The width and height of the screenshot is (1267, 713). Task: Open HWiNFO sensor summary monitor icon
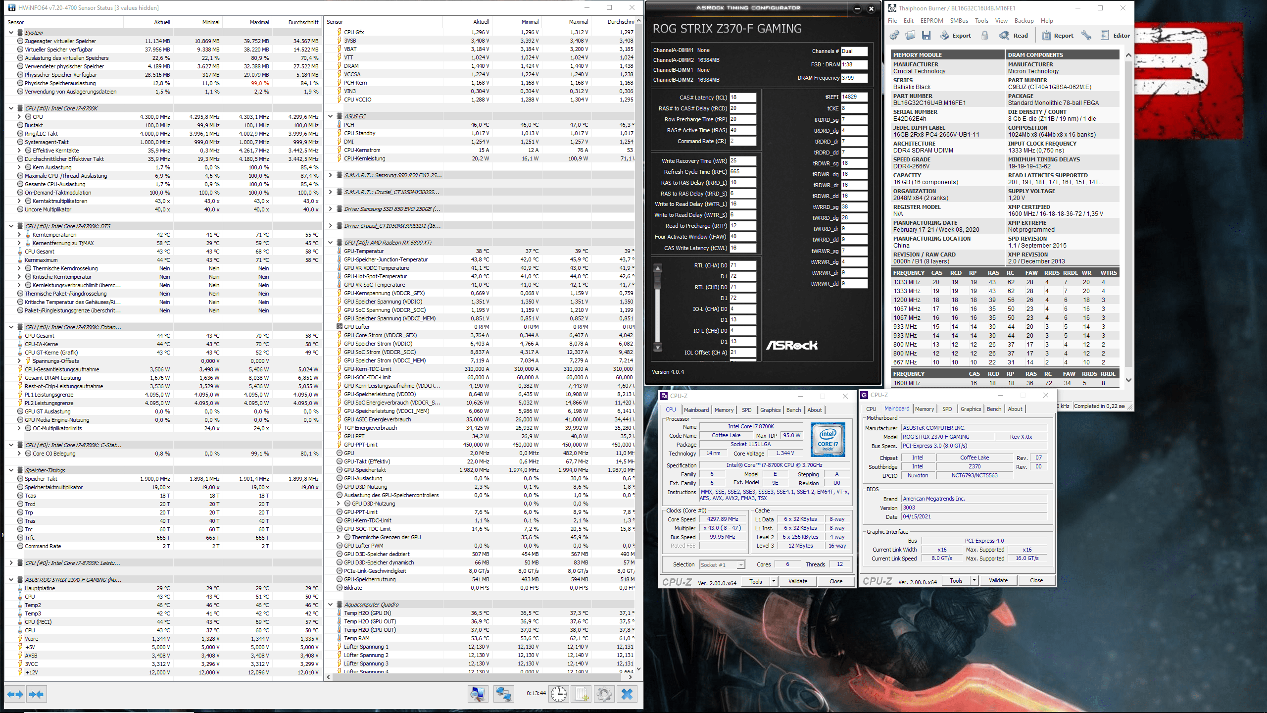(478, 694)
